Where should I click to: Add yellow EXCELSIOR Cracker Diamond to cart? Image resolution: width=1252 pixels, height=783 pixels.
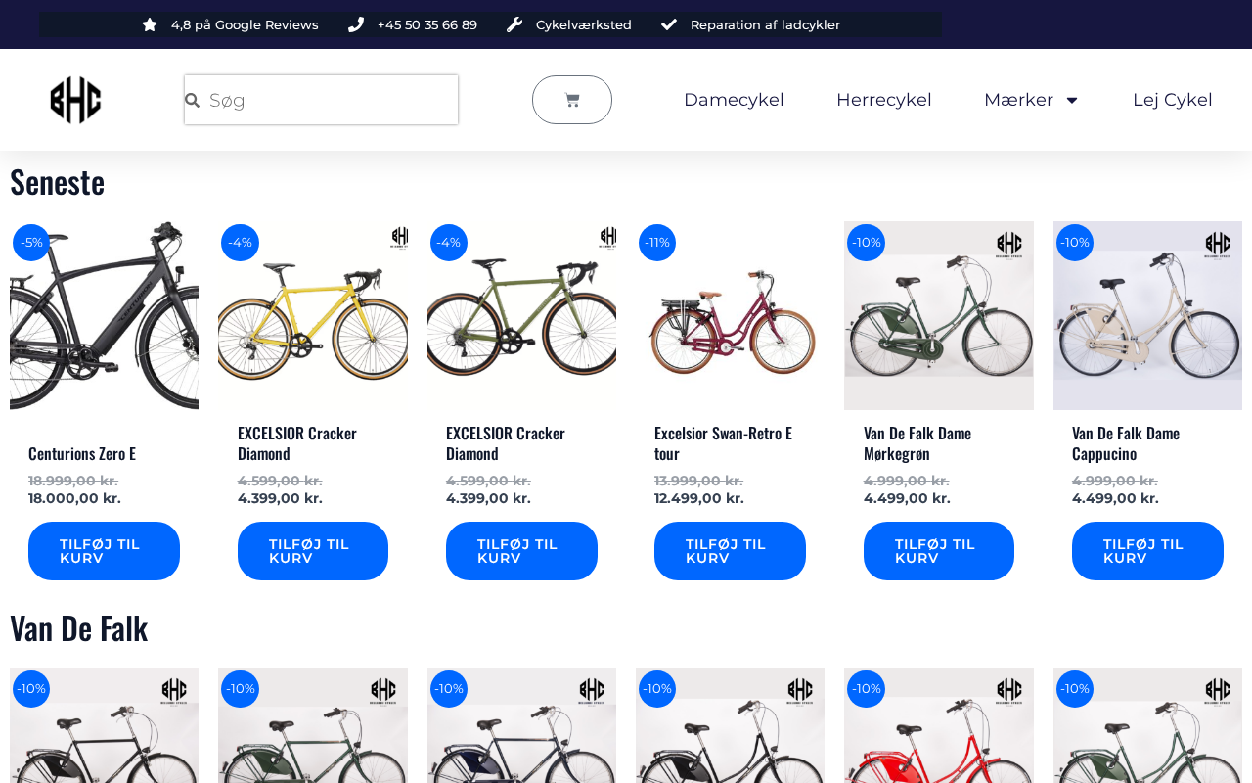pyautogui.click(x=313, y=551)
